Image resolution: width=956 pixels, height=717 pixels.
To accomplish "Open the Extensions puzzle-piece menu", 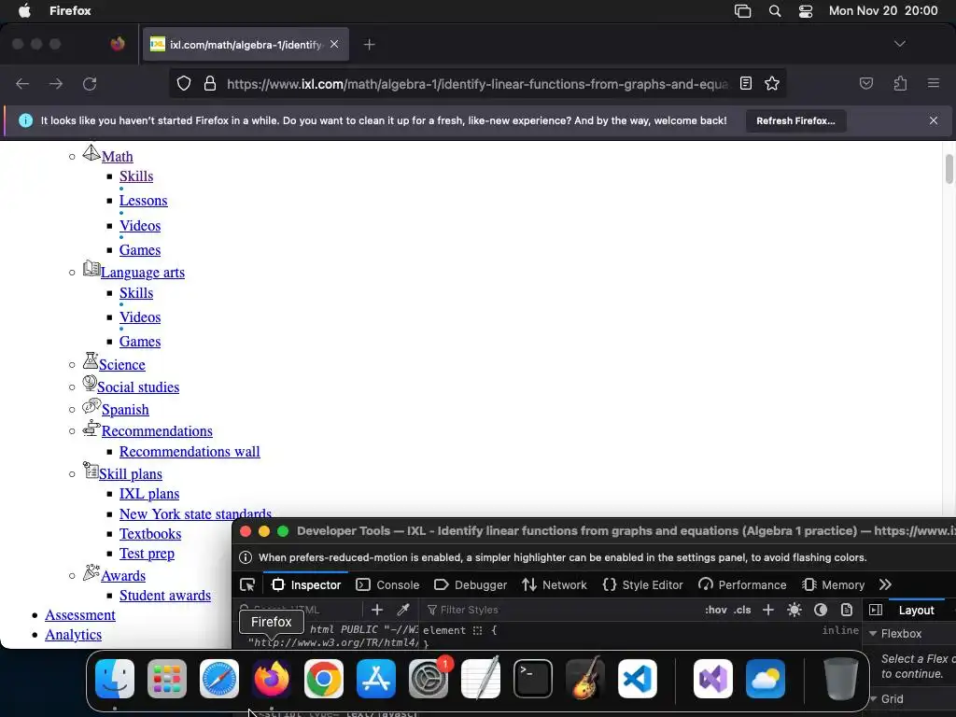I will click(900, 83).
